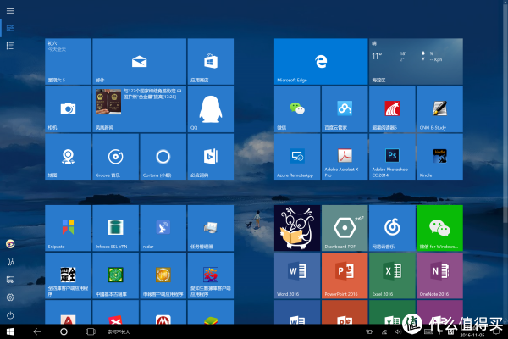The height and width of the screenshot is (339, 508).
Task: Open the owl reading book tile
Action: pos(297,228)
